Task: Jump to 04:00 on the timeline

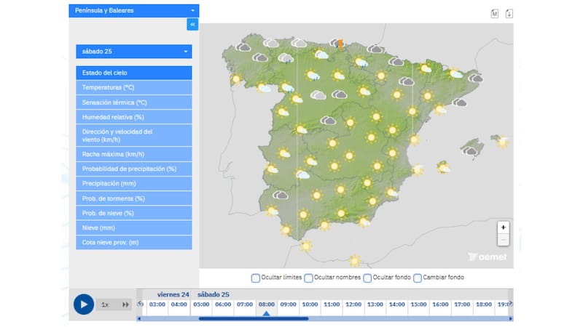Action: (x=179, y=304)
